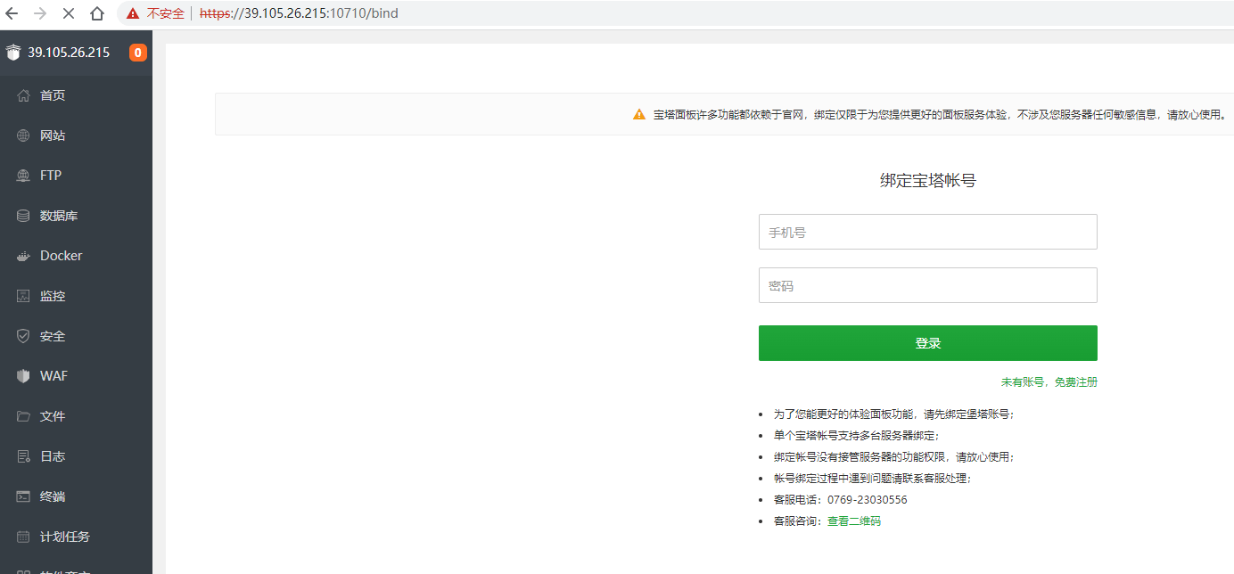Click the panel shield logo icon

coord(12,53)
